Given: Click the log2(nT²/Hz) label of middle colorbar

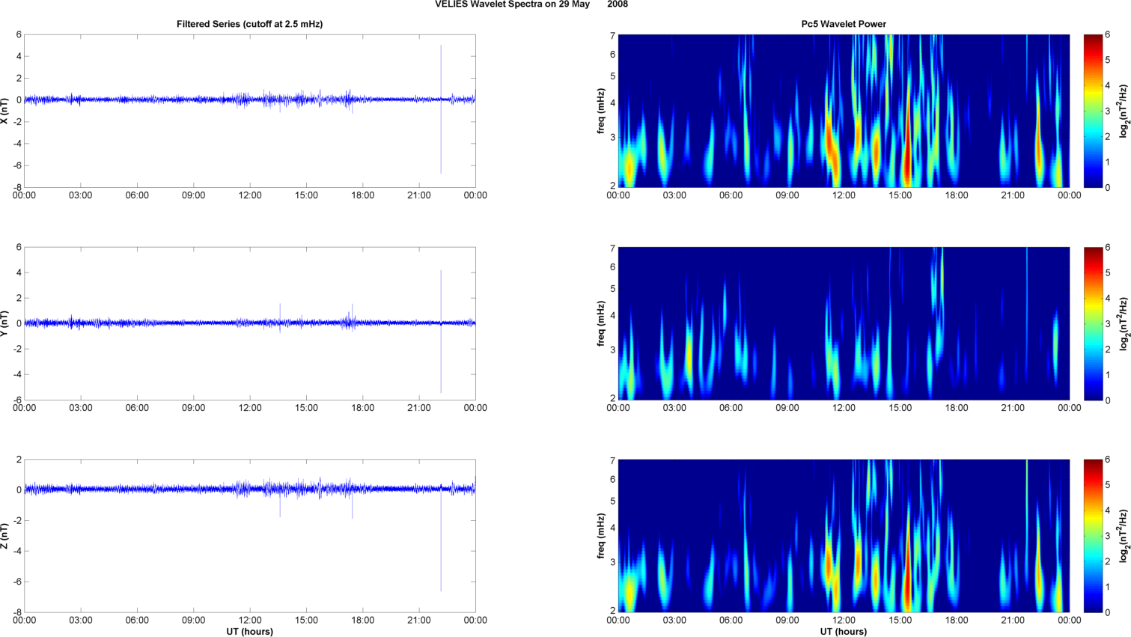Looking at the screenshot, I should [x=1124, y=323].
